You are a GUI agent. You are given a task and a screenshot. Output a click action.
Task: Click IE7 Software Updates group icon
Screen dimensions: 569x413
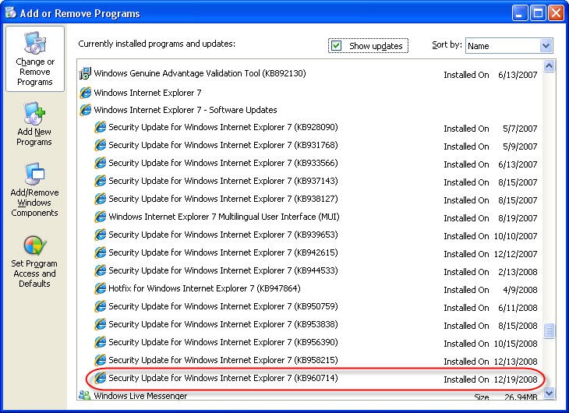(x=85, y=110)
